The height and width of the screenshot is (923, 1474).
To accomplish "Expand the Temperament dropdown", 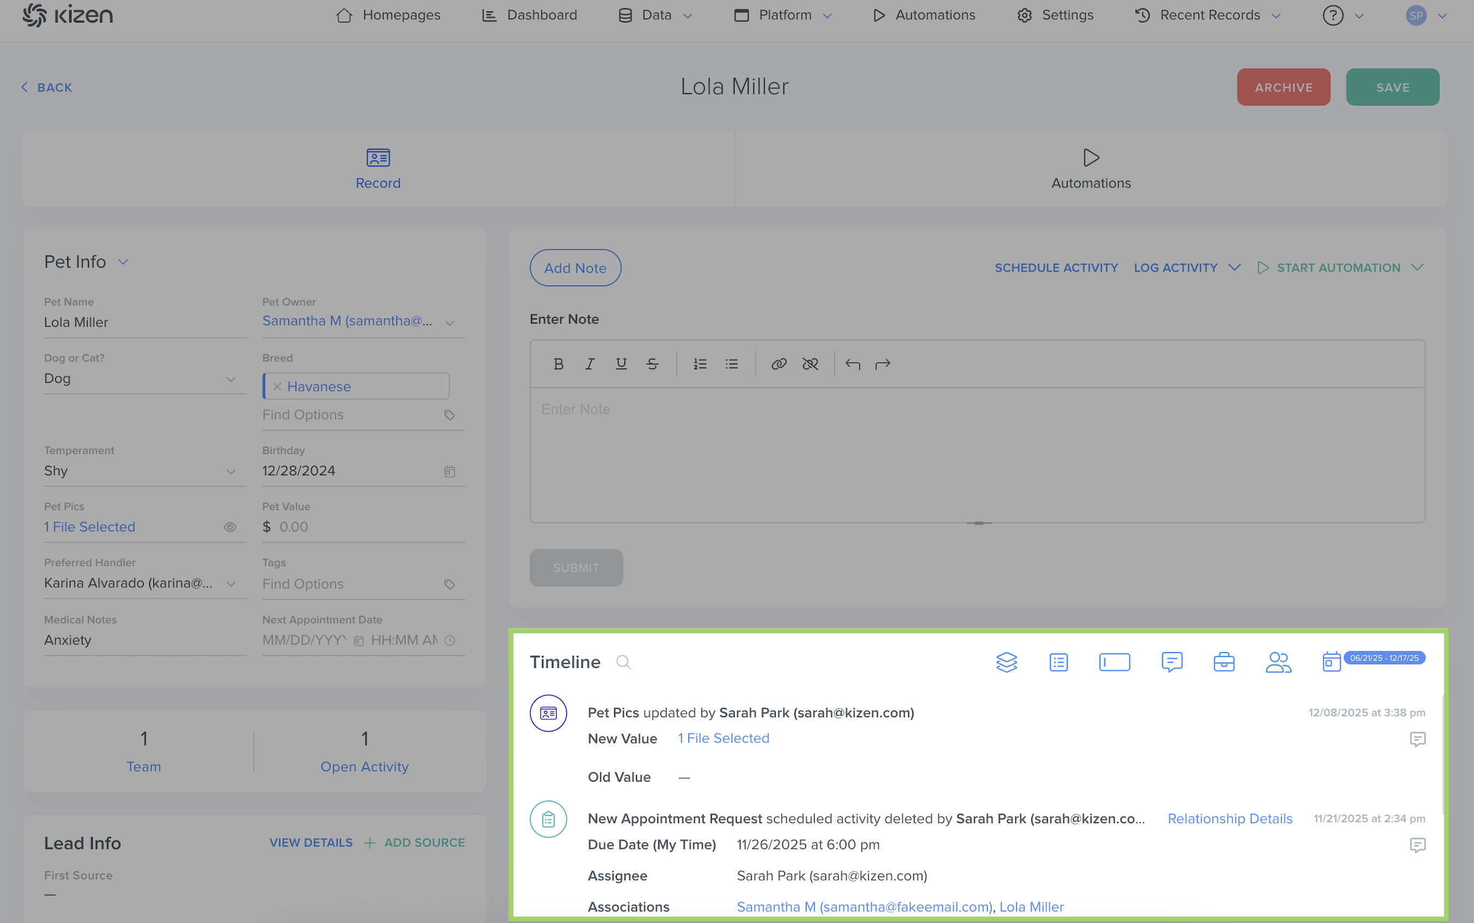I will [x=231, y=471].
